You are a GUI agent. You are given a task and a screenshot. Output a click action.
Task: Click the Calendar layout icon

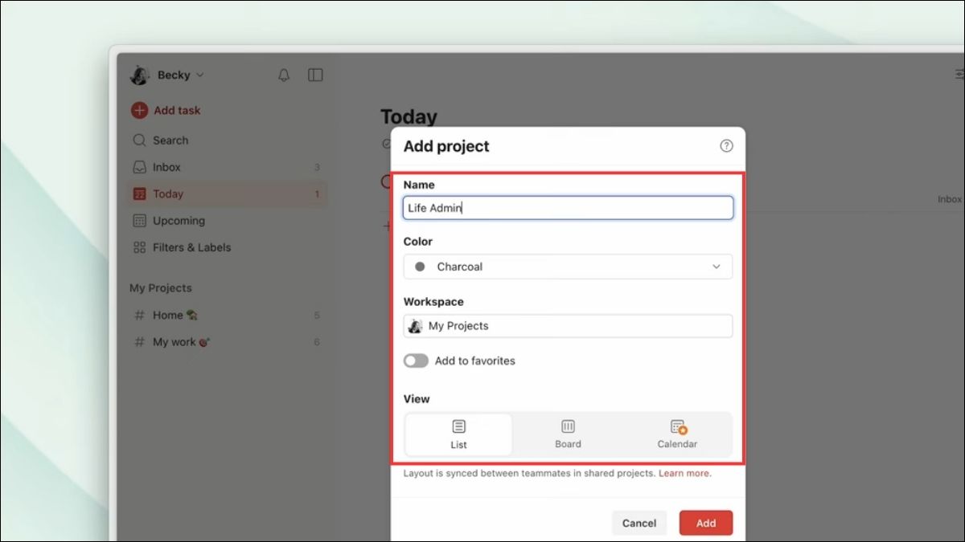click(678, 427)
